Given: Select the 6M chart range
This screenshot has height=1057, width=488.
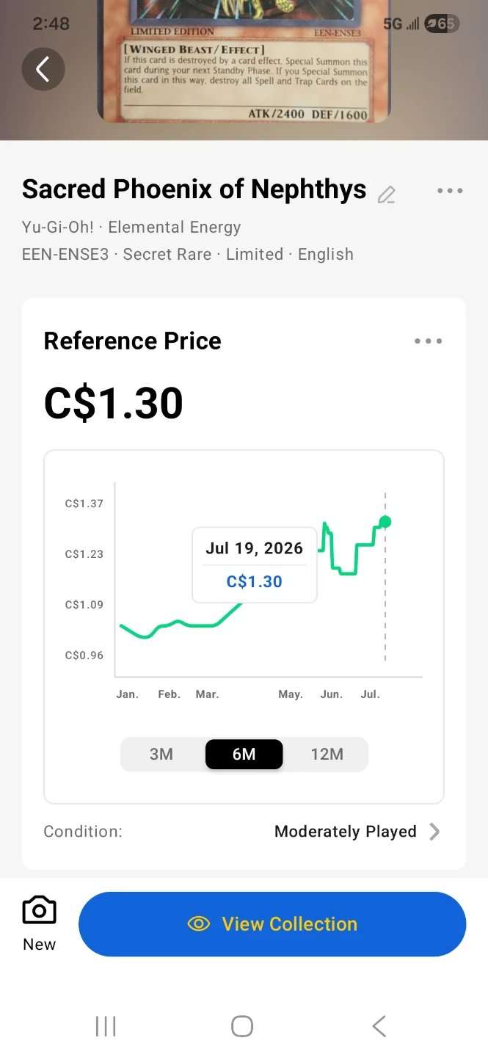Looking at the screenshot, I should click(x=244, y=755).
